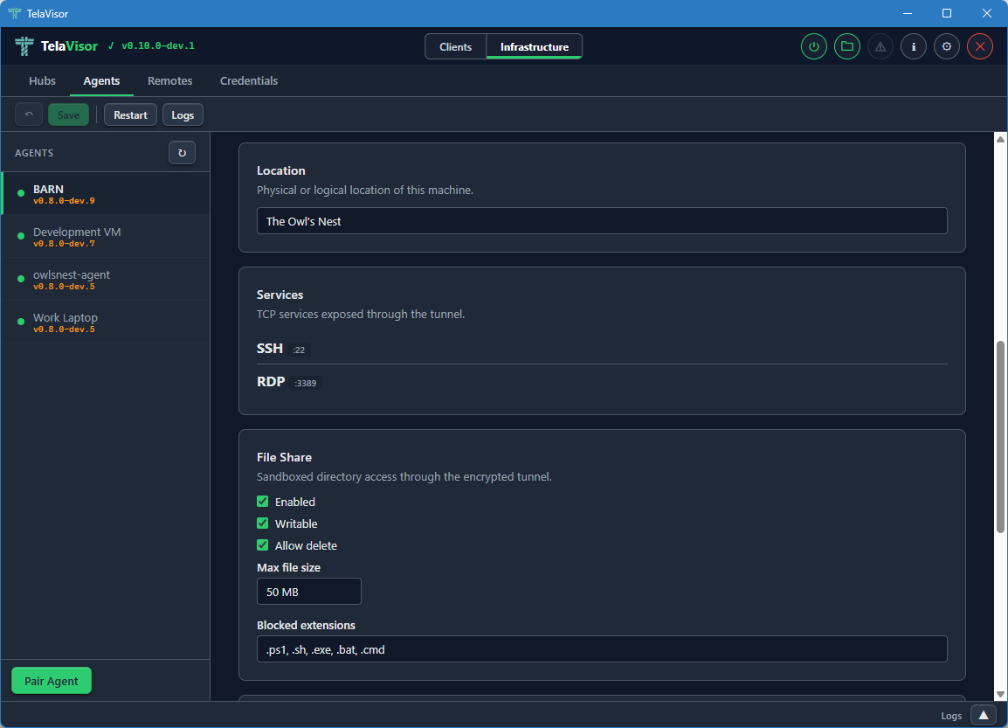Edit the Blocked extensions field

[x=601, y=648]
